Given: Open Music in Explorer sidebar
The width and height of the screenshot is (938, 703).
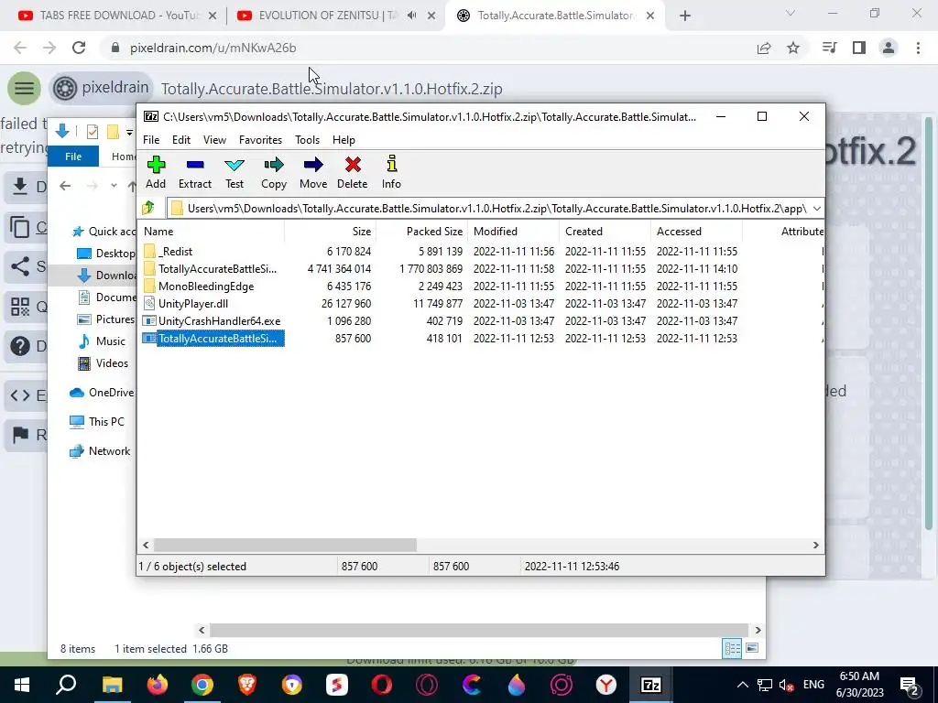Looking at the screenshot, I should click(x=102, y=341).
